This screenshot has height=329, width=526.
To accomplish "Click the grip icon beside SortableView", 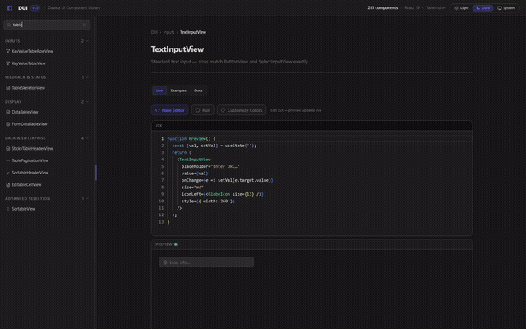I will coord(7,209).
